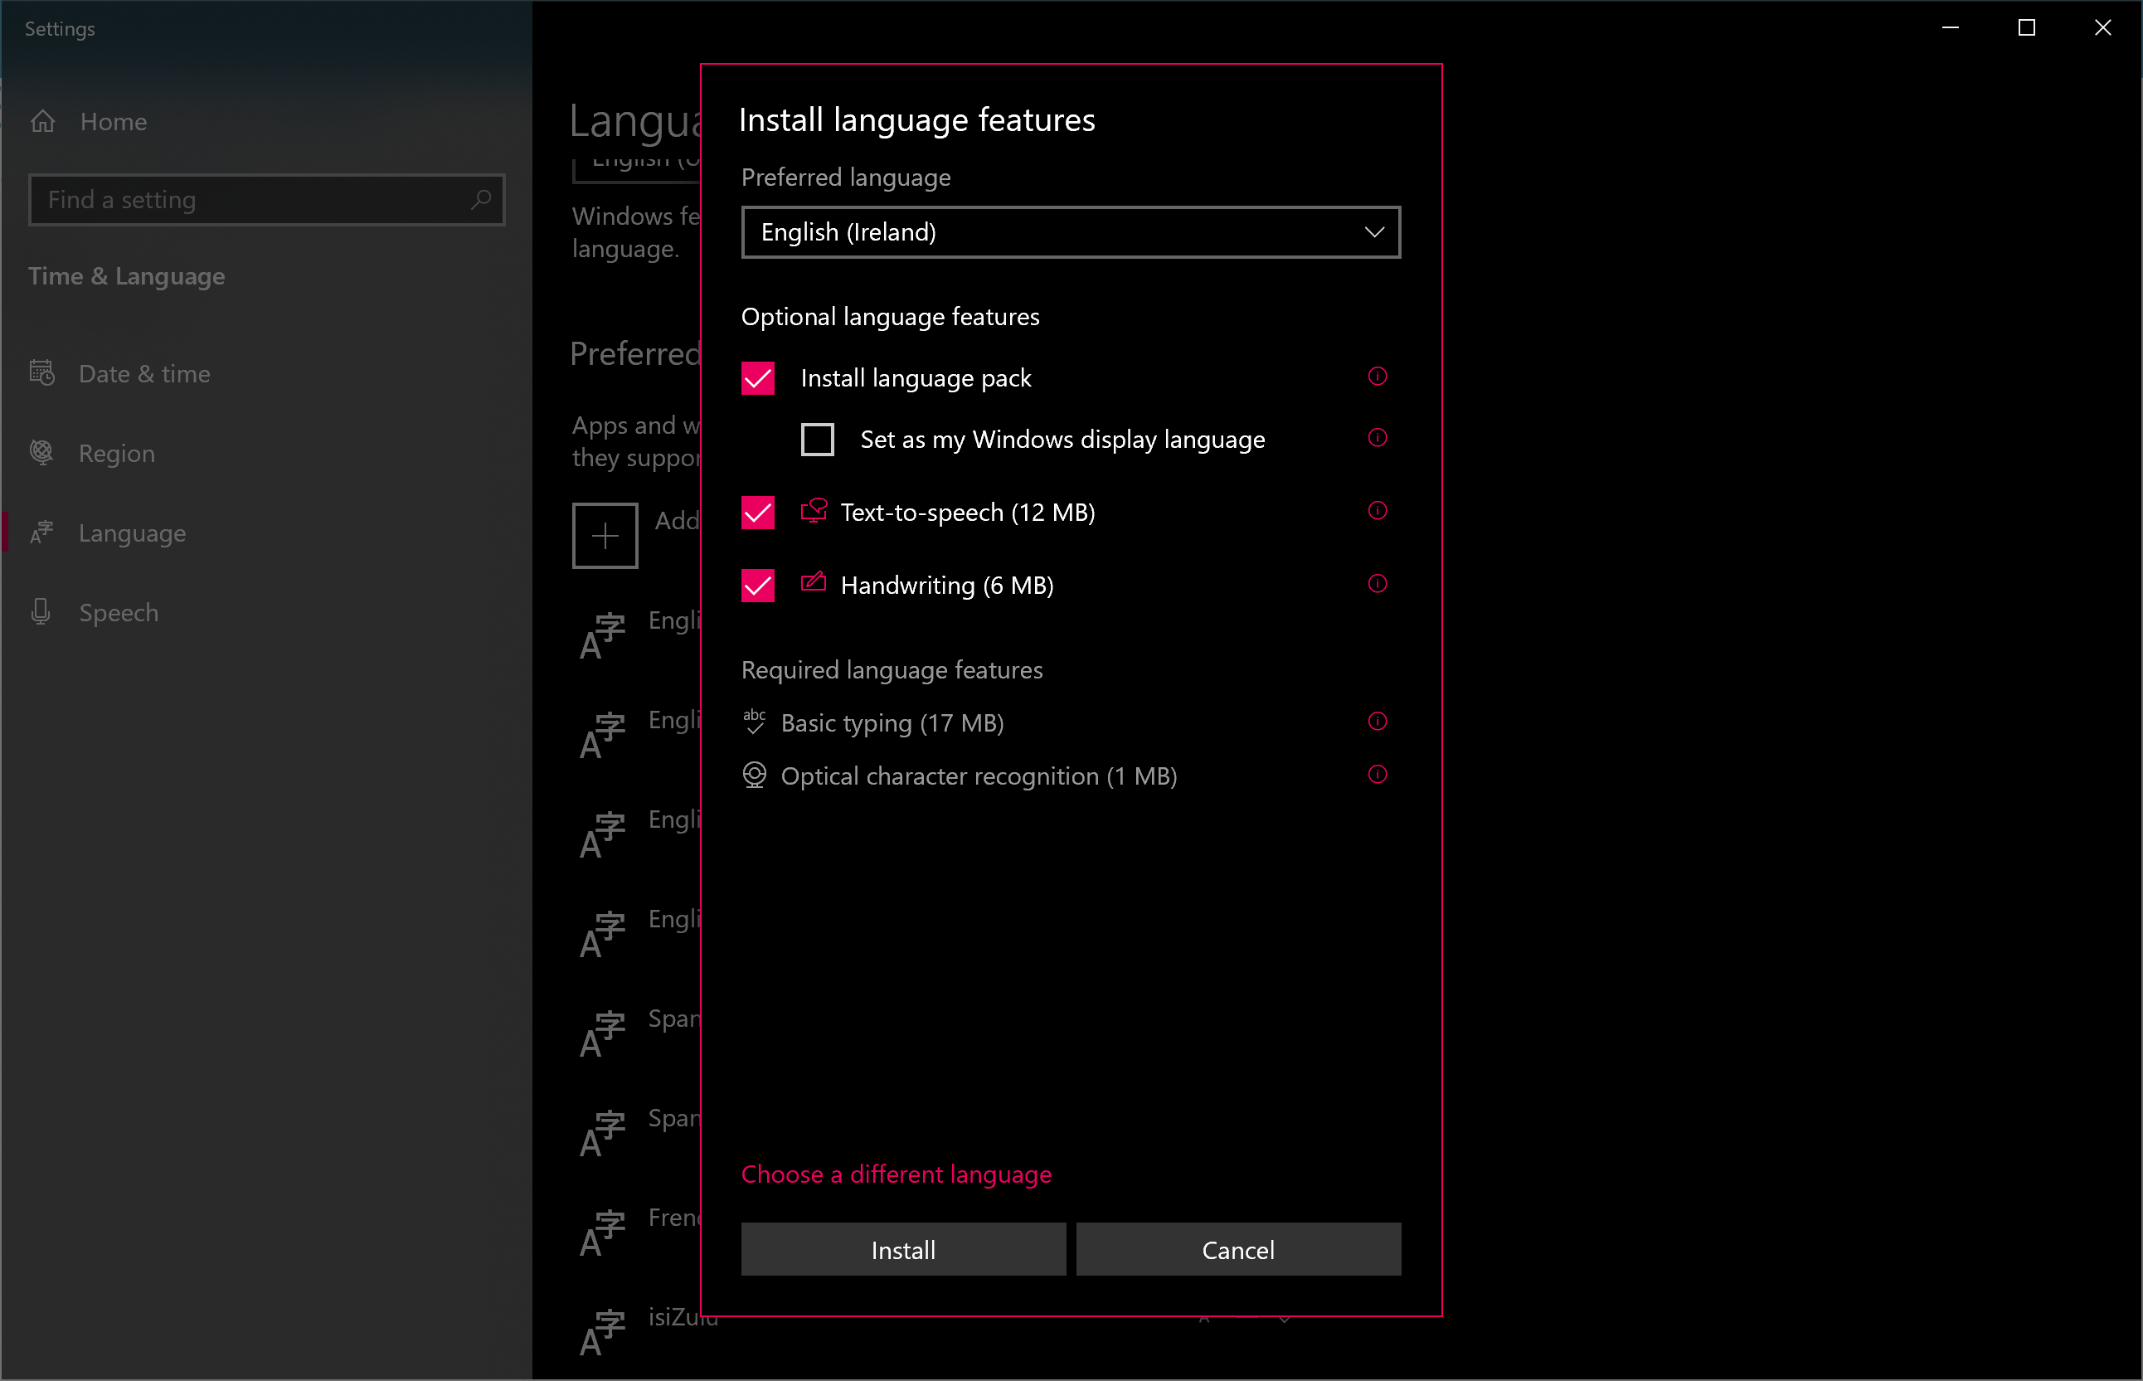
Task: Click Basic typing (17 MB) text
Action: pyautogui.click(x=892, y=722)
